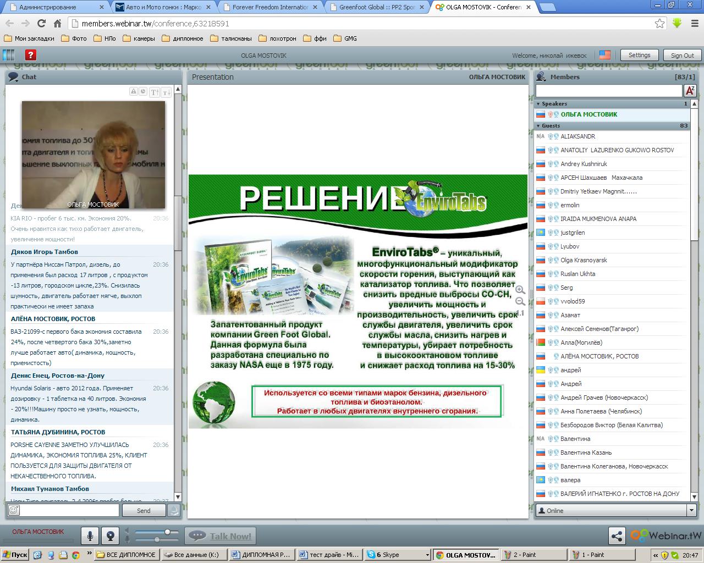Click the Sign Out button

682,55
